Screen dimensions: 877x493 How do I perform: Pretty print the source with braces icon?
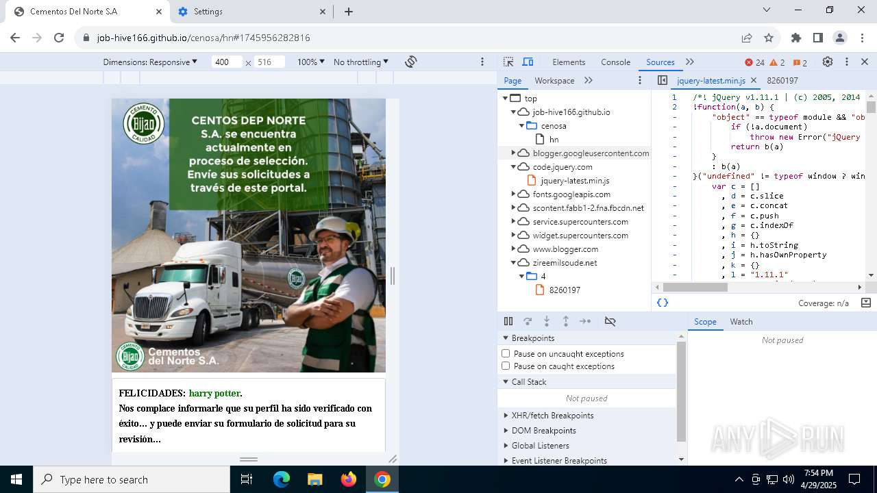coord(663,303)
